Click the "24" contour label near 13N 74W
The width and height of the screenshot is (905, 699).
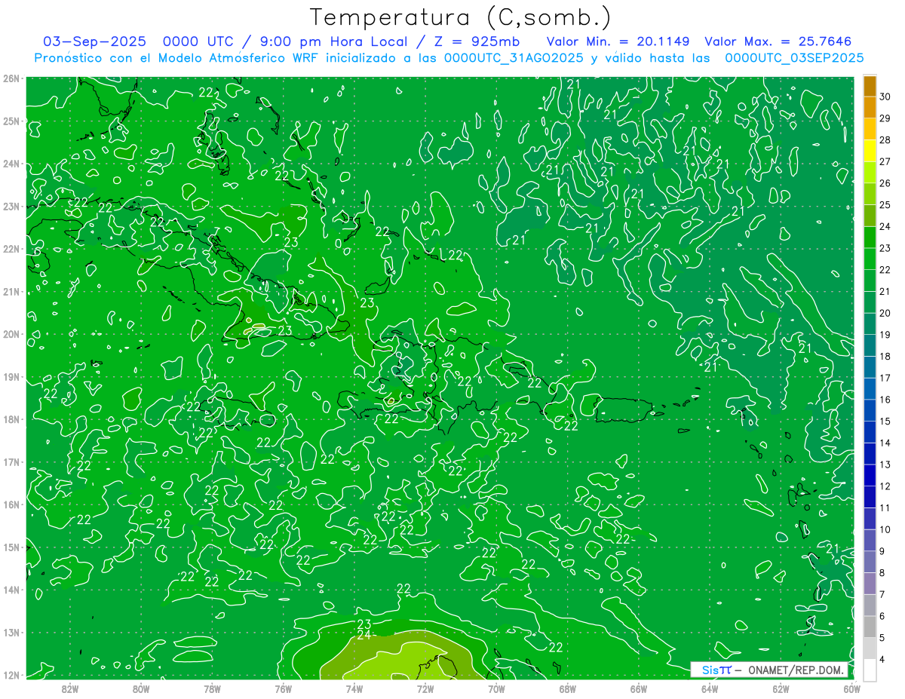pos(364,635)
